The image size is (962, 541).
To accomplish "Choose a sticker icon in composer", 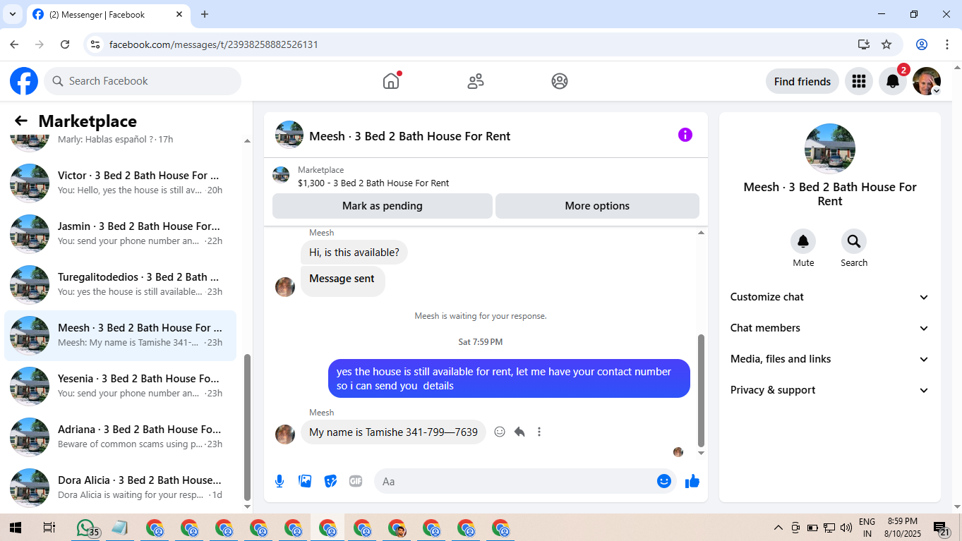I will [x=330, y=481].
